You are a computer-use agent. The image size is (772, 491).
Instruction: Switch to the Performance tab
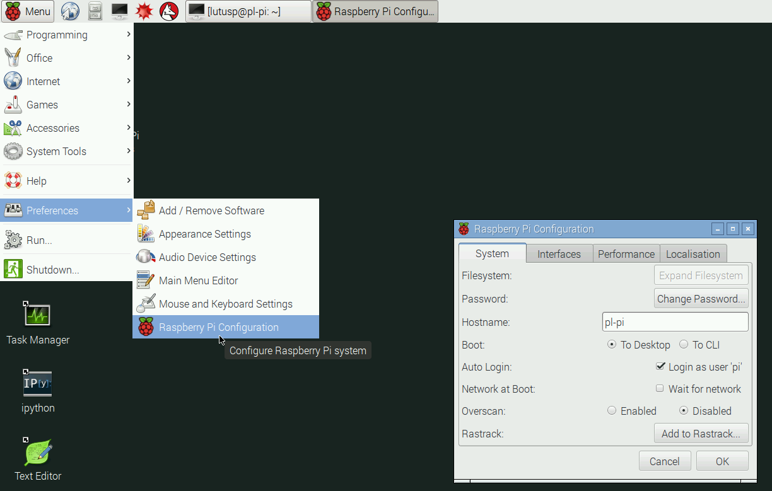coord(626,254)
